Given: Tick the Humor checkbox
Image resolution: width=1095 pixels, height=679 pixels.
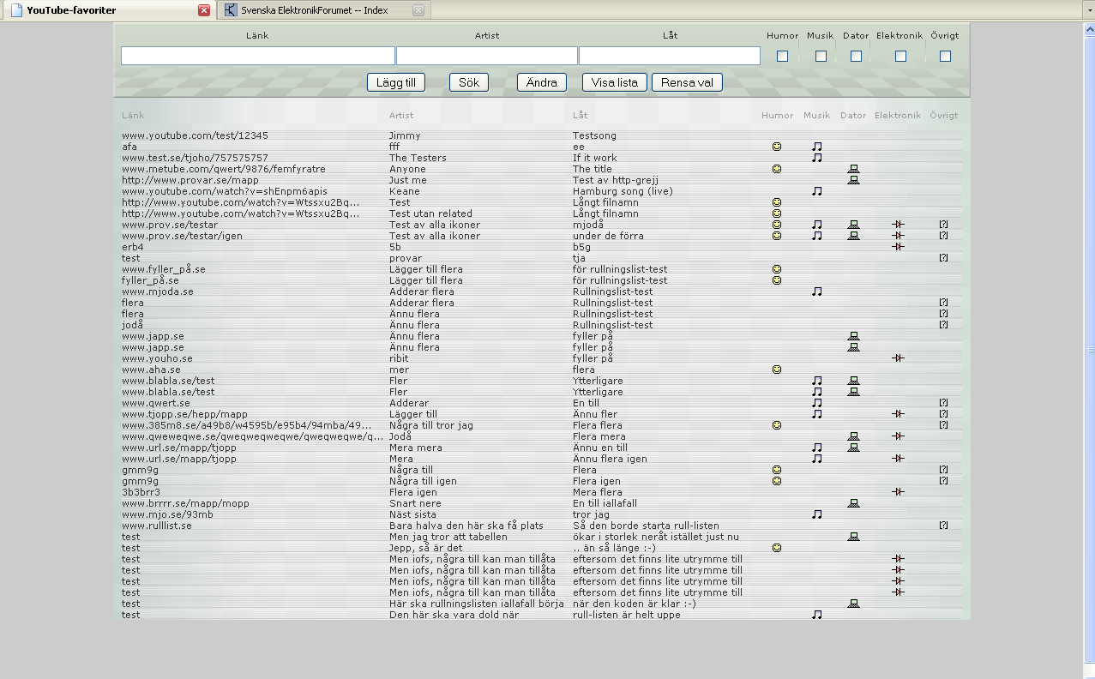Looking at the screenshot, I should pyautogui.click(x=782, y=57).
